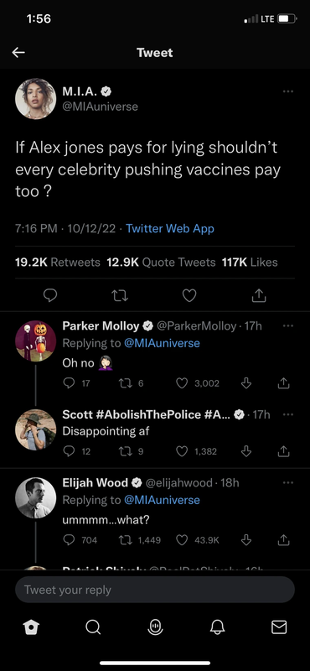Tap Tweet your reply field
310x671 pixels.
click(x=155, y=590)
